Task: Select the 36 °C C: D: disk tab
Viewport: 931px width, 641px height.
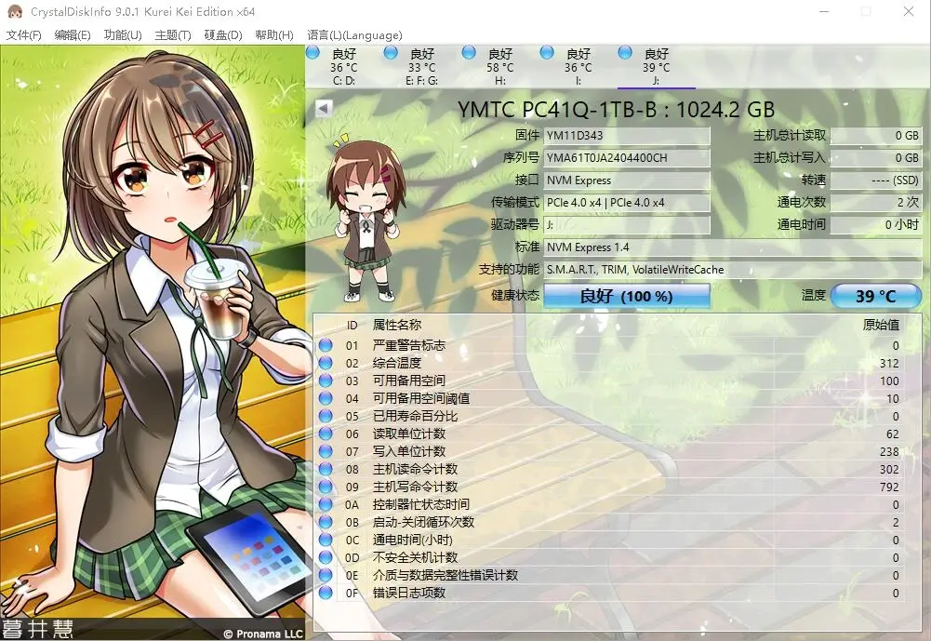Action: (x=344, y=67)
